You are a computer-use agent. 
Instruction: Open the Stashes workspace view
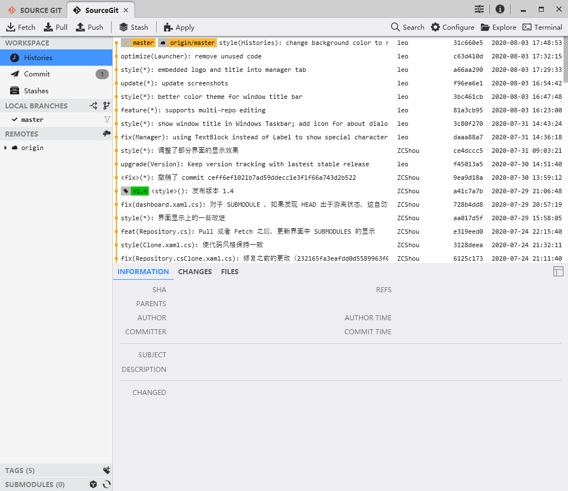pos(56,90)
